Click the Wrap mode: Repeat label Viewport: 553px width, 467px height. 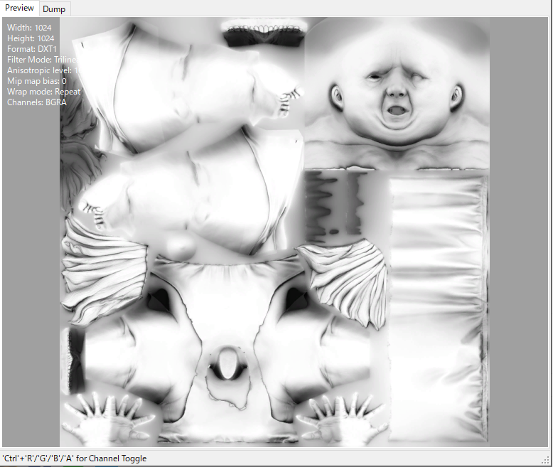pyautogui.click(x=43, y=92)
